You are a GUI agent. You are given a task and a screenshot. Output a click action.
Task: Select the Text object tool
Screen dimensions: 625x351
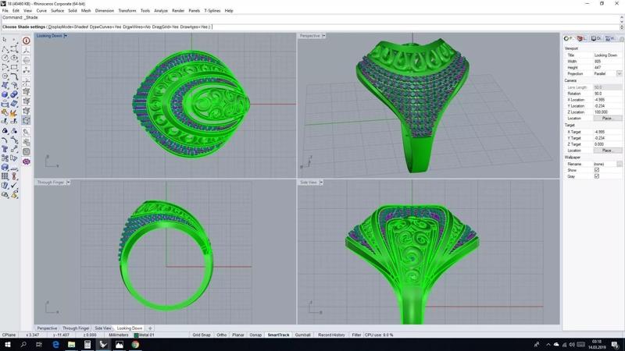tap(5, 148)
